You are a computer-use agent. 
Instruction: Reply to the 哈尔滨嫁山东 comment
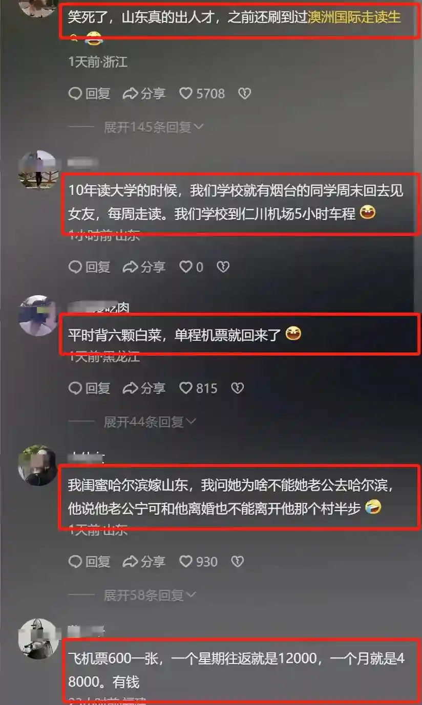[89, 562]
